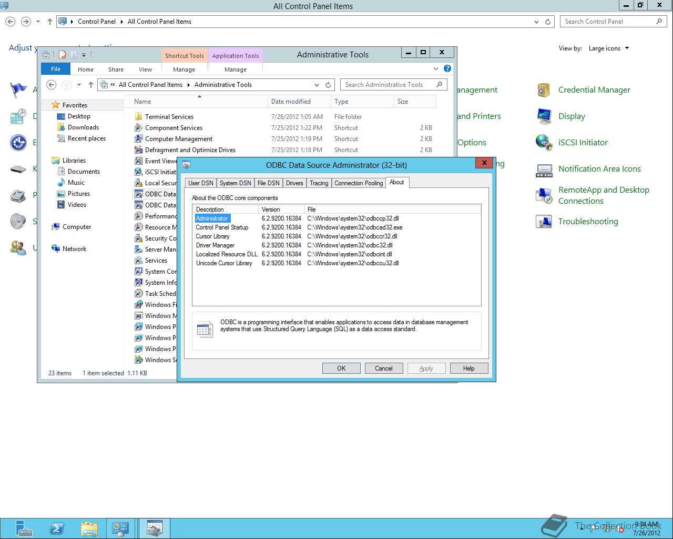The image size is (673, 539).
Task: Switch to the Tracing tab
Action: [x=319, y=183]
